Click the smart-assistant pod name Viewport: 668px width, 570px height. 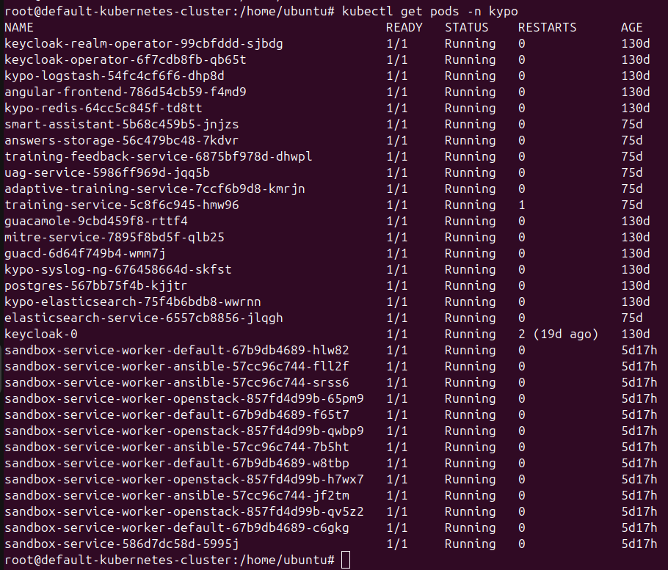pos(121,125)
